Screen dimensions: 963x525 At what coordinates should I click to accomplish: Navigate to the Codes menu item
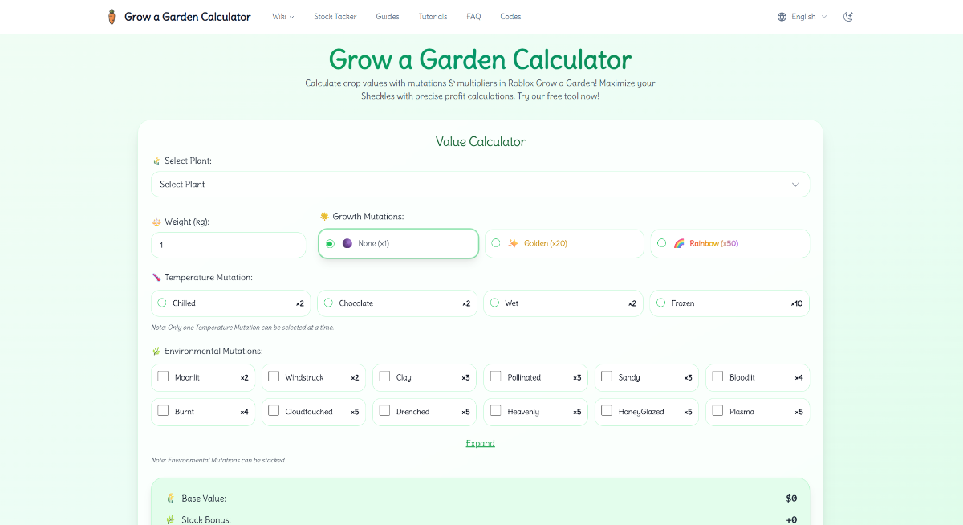[510, 16]
